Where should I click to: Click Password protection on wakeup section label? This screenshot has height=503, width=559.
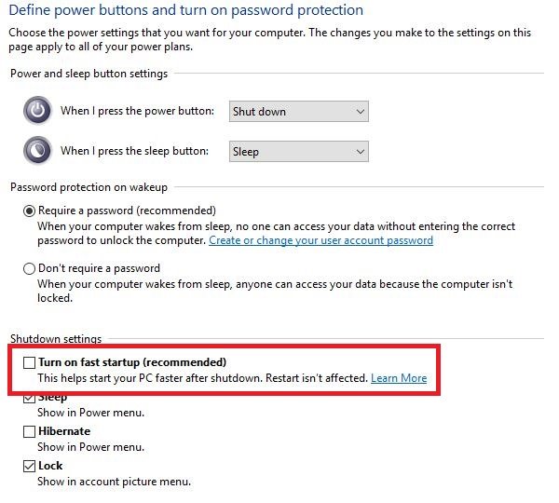pyautogui.click(x=89, y=187)
